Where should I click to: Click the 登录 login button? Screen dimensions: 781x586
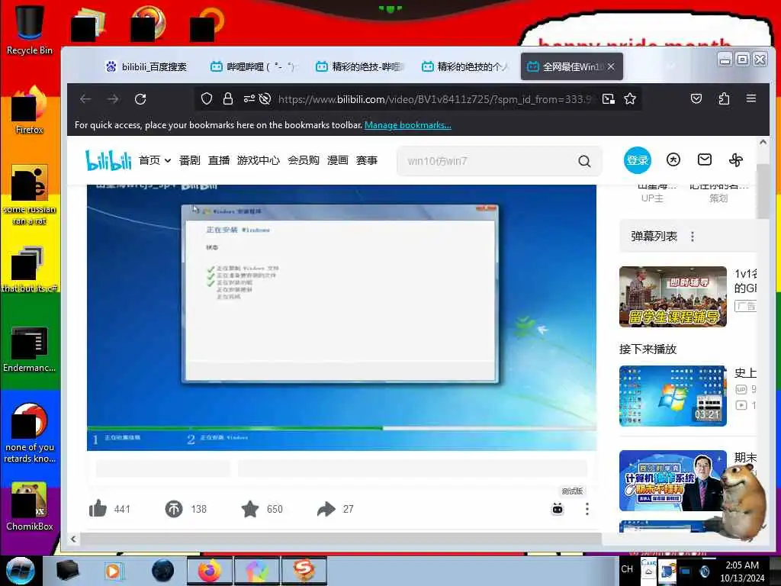pos(638,160)
